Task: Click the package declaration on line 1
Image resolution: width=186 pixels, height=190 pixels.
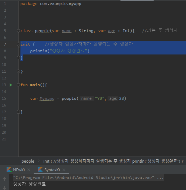Action: click(x=51, y=4)
